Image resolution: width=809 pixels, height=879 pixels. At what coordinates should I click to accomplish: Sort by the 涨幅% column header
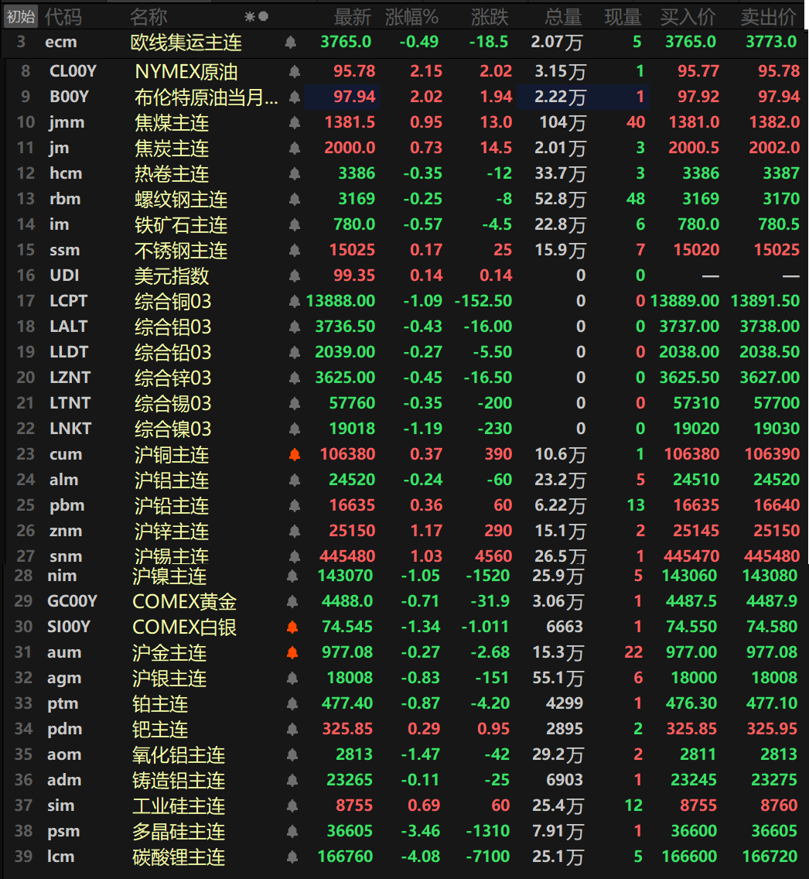(x=411, y=17)
